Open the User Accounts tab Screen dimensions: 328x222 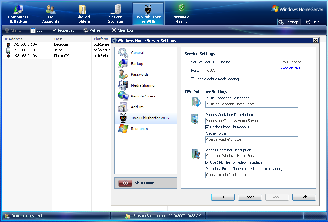(x=51, y=14)
